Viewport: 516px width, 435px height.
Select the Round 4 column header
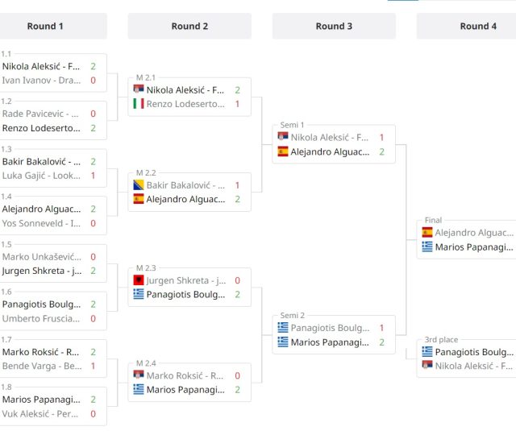[477, 26]
